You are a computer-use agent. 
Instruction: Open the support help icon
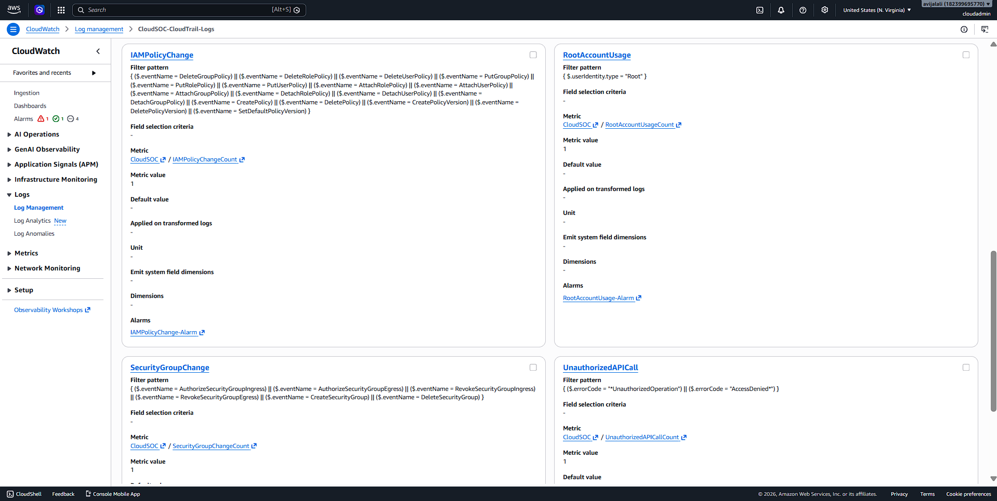click(x=803, y=10)
